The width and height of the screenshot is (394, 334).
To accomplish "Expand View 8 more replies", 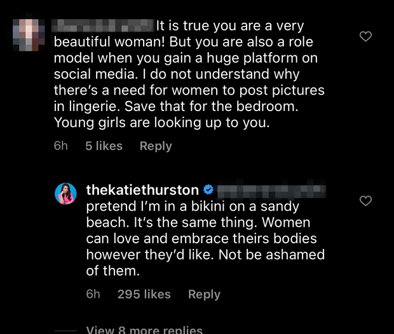I will (144, 330).
